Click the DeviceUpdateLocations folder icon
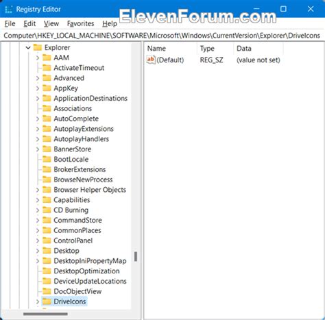This screenshot has width=325, height=320. pyautogui.click(x=47, y=281)
